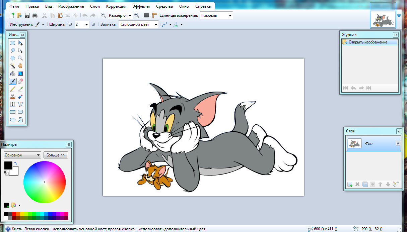
Task: Click the Больше >> button
Action: coord(55,155)
